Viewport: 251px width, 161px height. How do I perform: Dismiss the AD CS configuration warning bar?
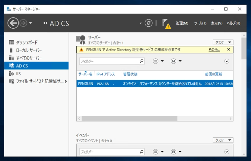coord(229,49)
